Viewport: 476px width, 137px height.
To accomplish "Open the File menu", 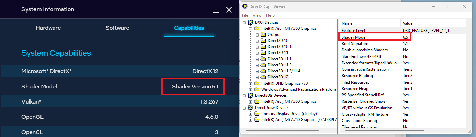I will pos(245,15).
